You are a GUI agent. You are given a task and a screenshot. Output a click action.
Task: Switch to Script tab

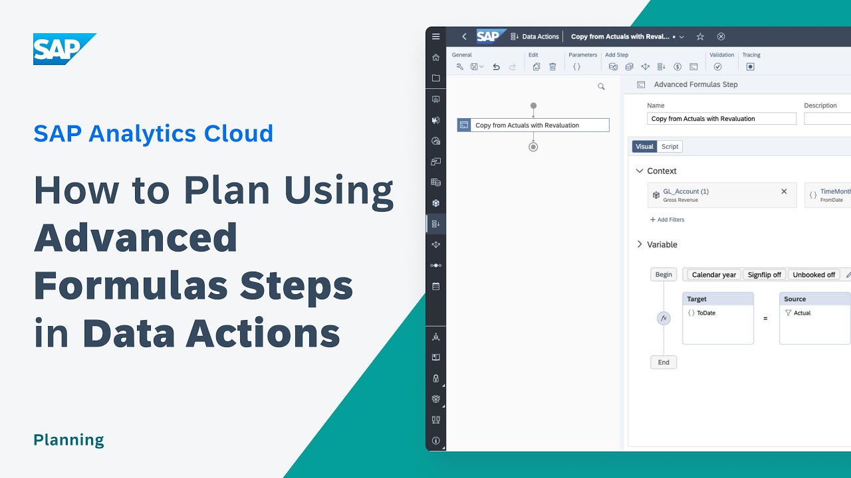coord(670,147)
